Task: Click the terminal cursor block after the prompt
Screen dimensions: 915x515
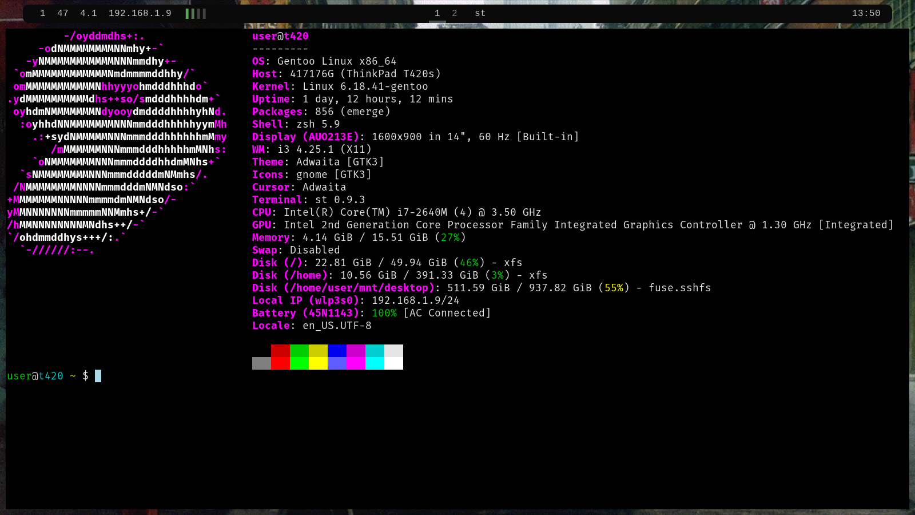Action: click(98, 376)
